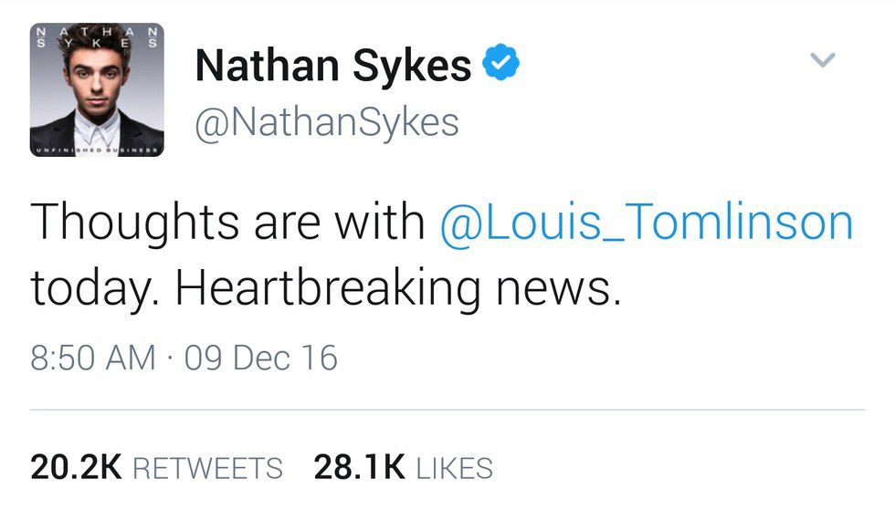The width and height of the screenshot is (895, 509).
Task: Click the blue verified badge icon
Action: pos(500,64)
